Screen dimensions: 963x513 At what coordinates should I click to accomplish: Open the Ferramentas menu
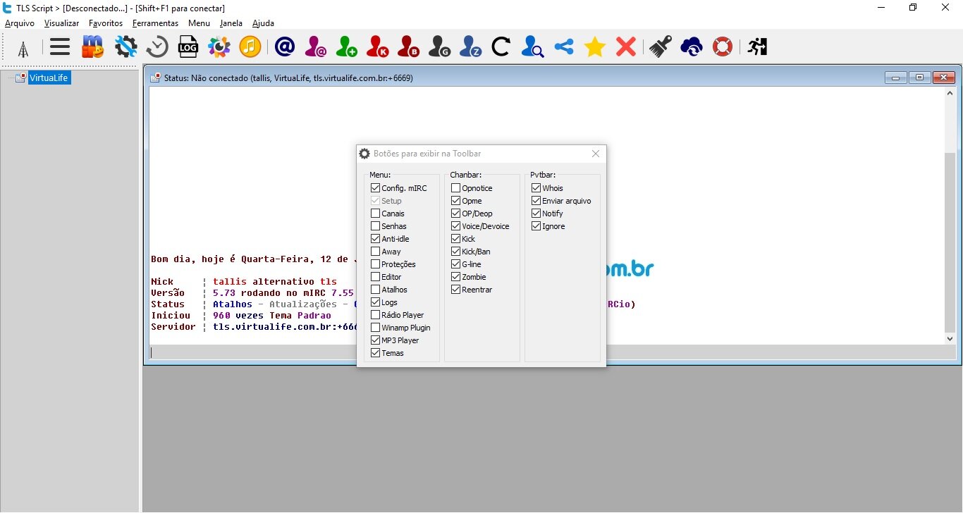click(x=155, y=23)
